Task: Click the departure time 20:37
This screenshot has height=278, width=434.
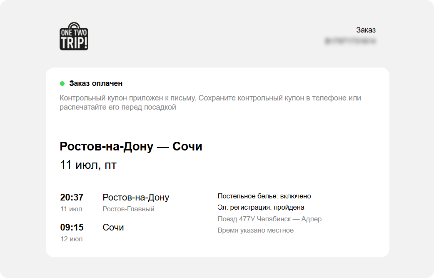Action: pyautogui.click(x=72, y=197)
